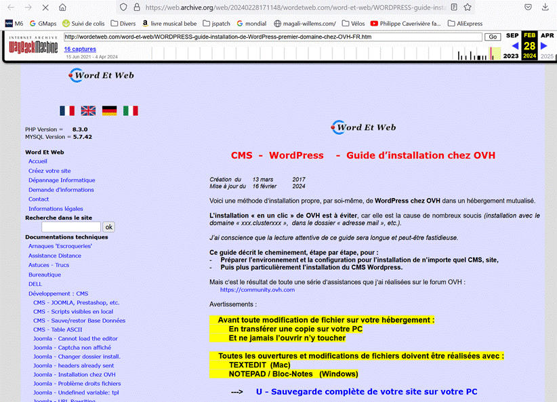The width and height of the screenshot is (557, 402).
Task: Open the Pocket save icon
Action: point(529,7)
